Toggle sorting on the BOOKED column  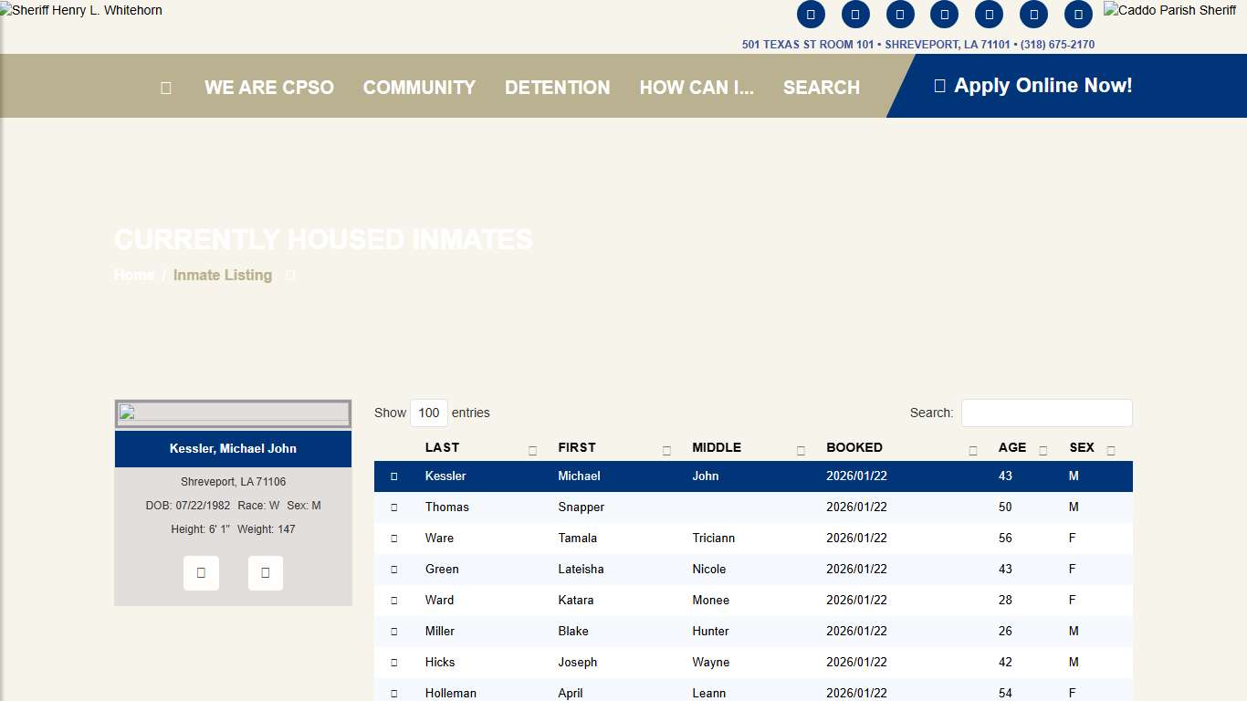(x=972, y=450)
